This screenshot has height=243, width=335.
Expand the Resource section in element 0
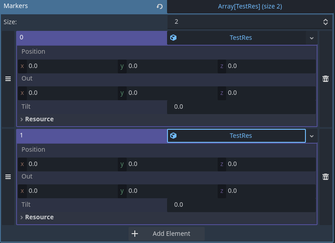click(x=37, y=119)
